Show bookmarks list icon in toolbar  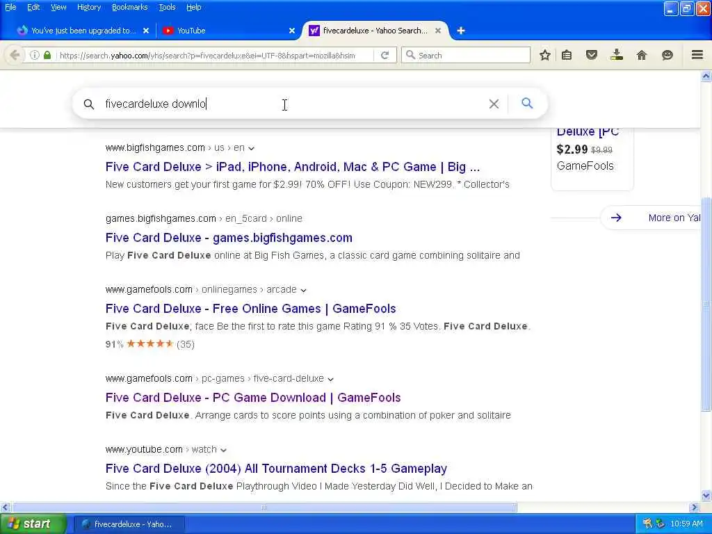point(567,56)
